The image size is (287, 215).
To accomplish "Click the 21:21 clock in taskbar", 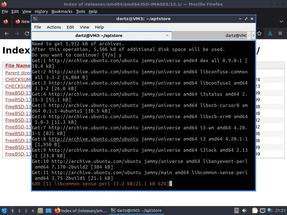I will tap(280, 211).
